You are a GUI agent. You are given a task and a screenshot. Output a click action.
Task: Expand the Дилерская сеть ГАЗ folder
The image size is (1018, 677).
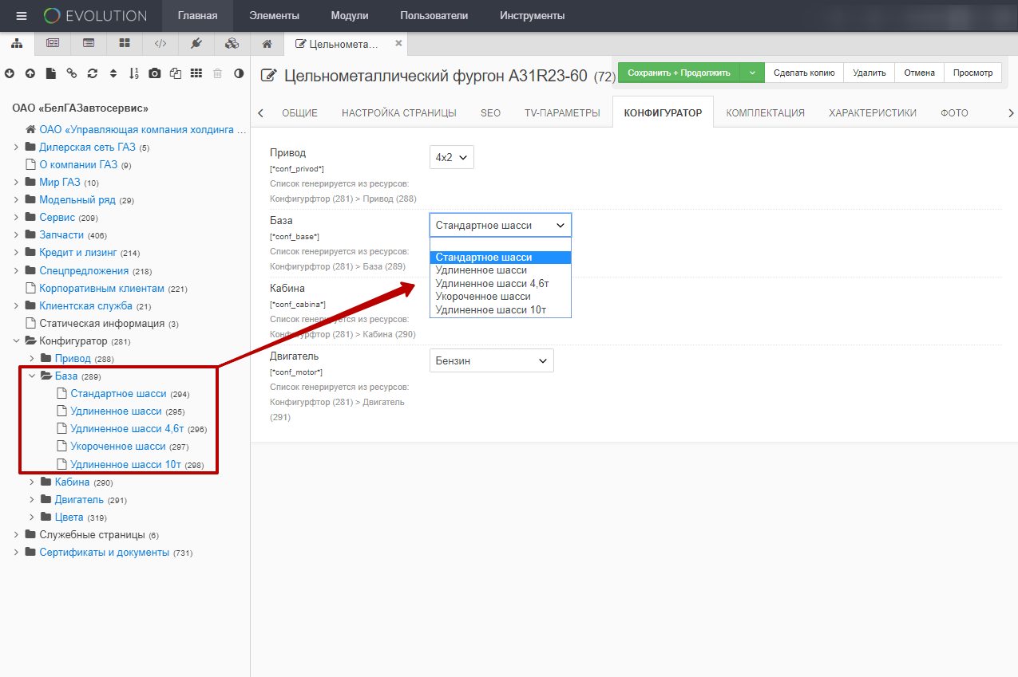point(16,147)
